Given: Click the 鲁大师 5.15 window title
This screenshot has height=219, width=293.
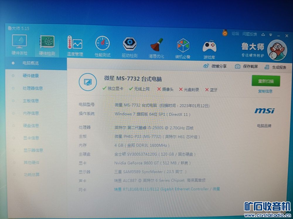Looking at the screenshot, I should (18, 28).
